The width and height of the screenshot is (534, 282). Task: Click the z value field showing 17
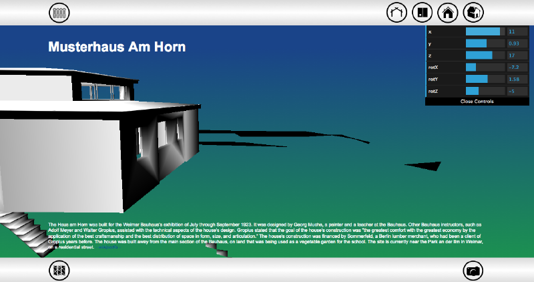[x=517, y=55]
